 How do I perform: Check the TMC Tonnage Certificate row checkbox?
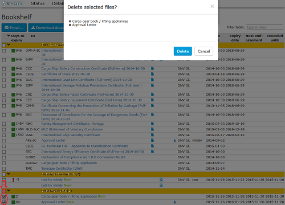pyautogui.click(x=4, y=169)
